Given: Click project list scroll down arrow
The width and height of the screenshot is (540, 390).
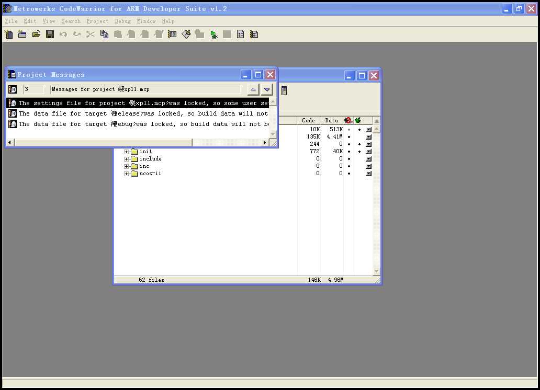Looking at the screenshot, I should tap(376, 271).
